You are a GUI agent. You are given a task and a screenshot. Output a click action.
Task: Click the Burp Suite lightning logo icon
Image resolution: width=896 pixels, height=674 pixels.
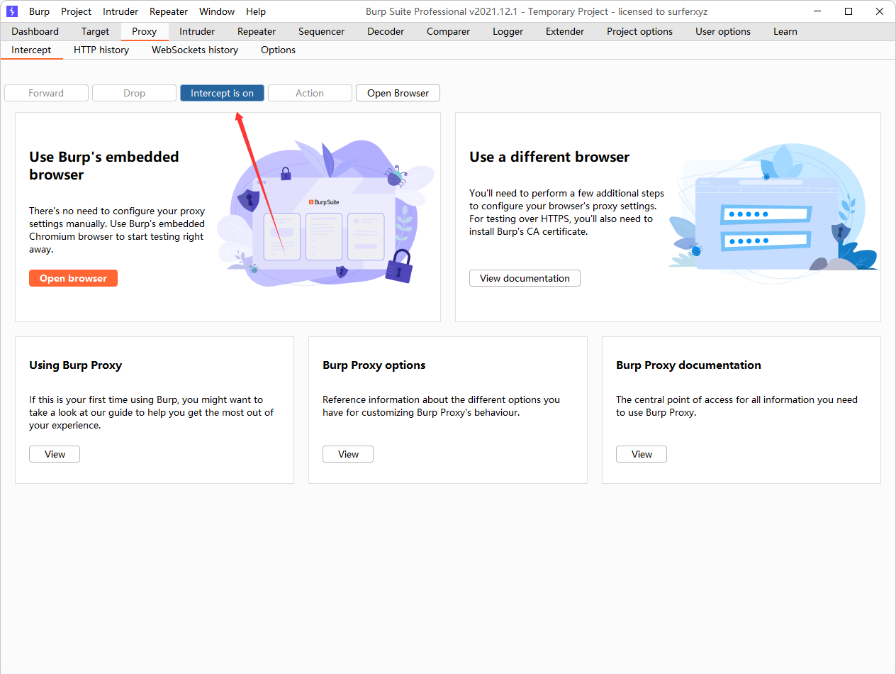point(12,11)
